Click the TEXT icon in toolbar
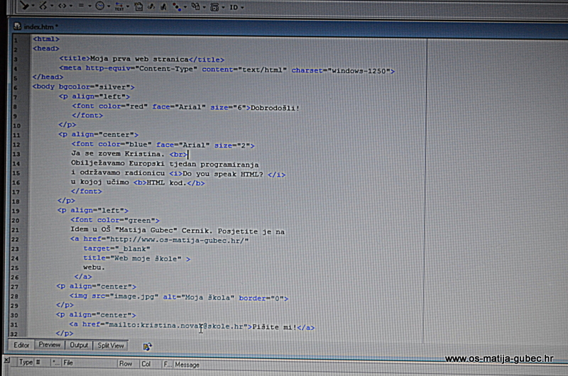 (119, 6)
